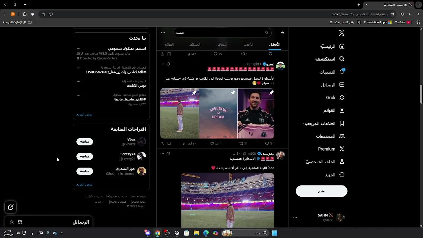View ٣٠ ألف views on عمرو post
This screenshot has height=238, width=423.
point(189,143)
